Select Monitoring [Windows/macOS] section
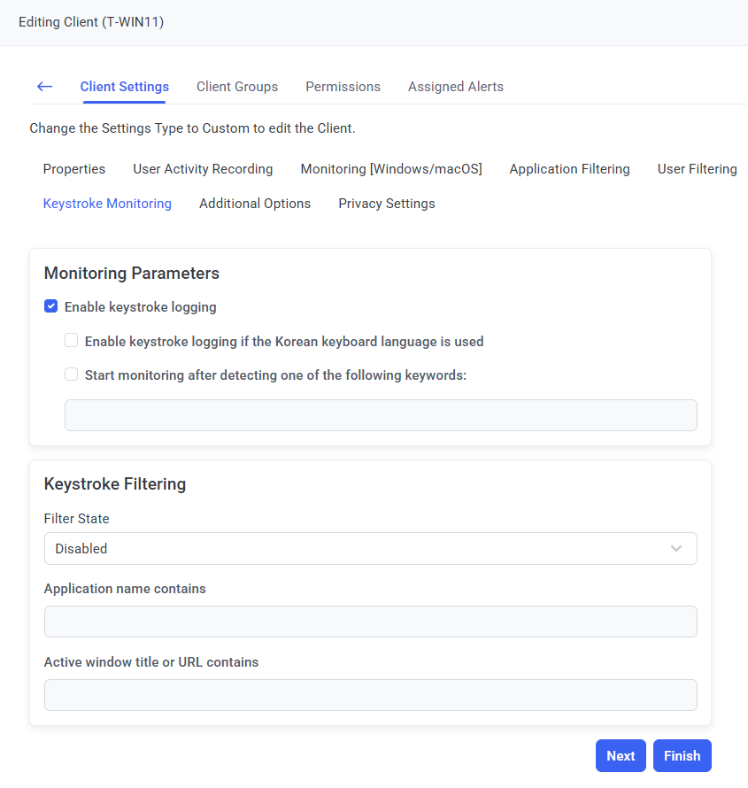The image size is (748, 788). pyautogui.click(x=391, y=169)
